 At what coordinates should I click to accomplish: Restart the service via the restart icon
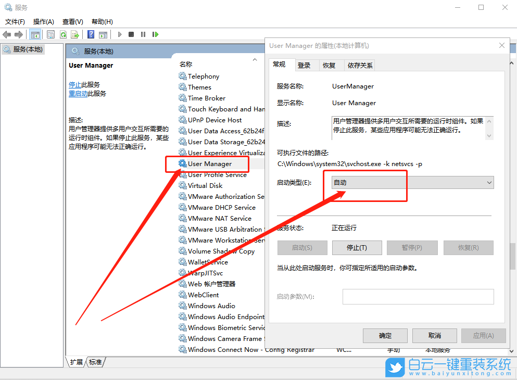point(155,34)
